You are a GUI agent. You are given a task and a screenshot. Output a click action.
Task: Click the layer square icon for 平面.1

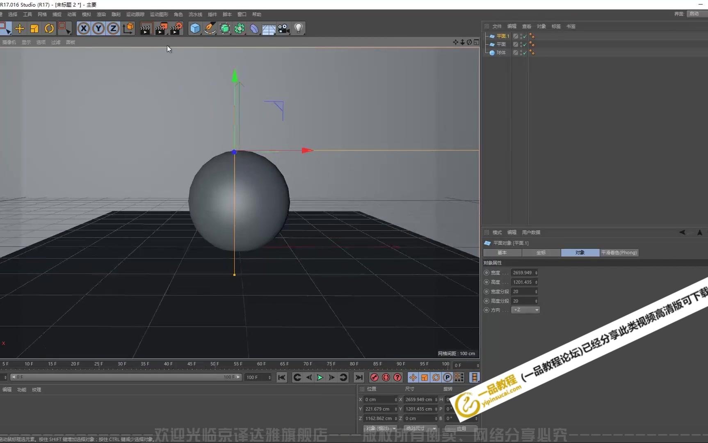point(516,36)
